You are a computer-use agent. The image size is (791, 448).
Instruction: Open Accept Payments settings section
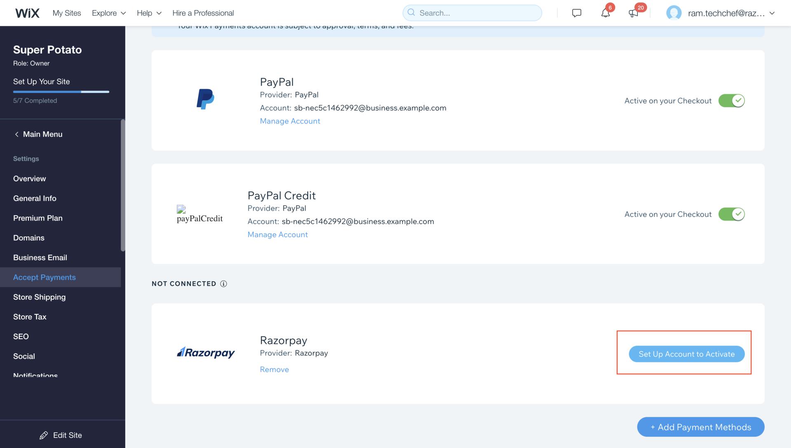coord(44,277)
